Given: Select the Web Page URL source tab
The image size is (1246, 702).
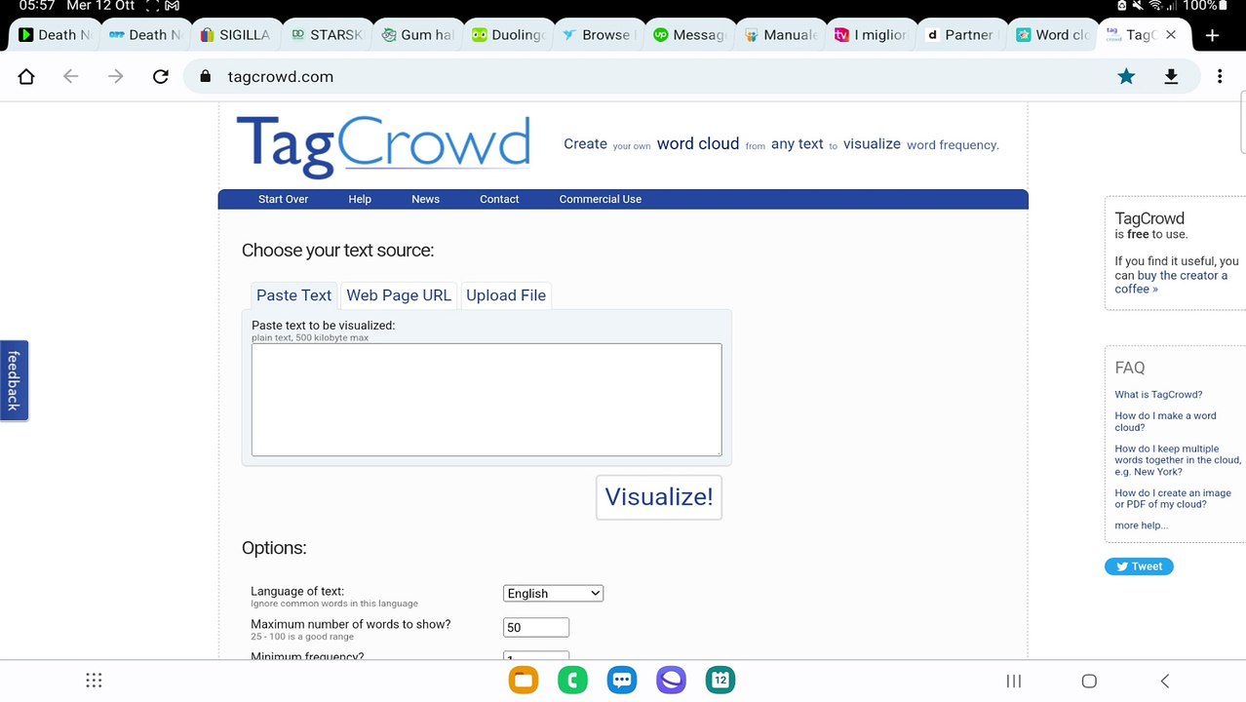Looking at the screenshot, I should pos(399,295).
